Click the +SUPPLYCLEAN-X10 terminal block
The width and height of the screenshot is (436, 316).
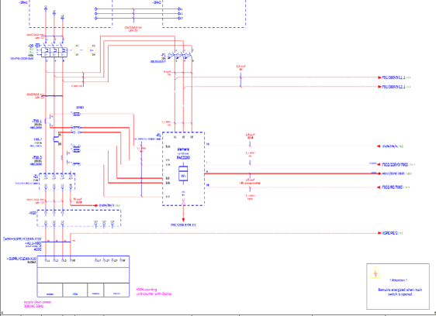(83, 276)
